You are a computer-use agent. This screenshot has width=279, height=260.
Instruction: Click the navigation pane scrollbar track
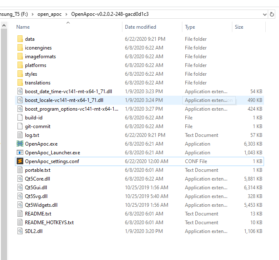click(4, 144)
